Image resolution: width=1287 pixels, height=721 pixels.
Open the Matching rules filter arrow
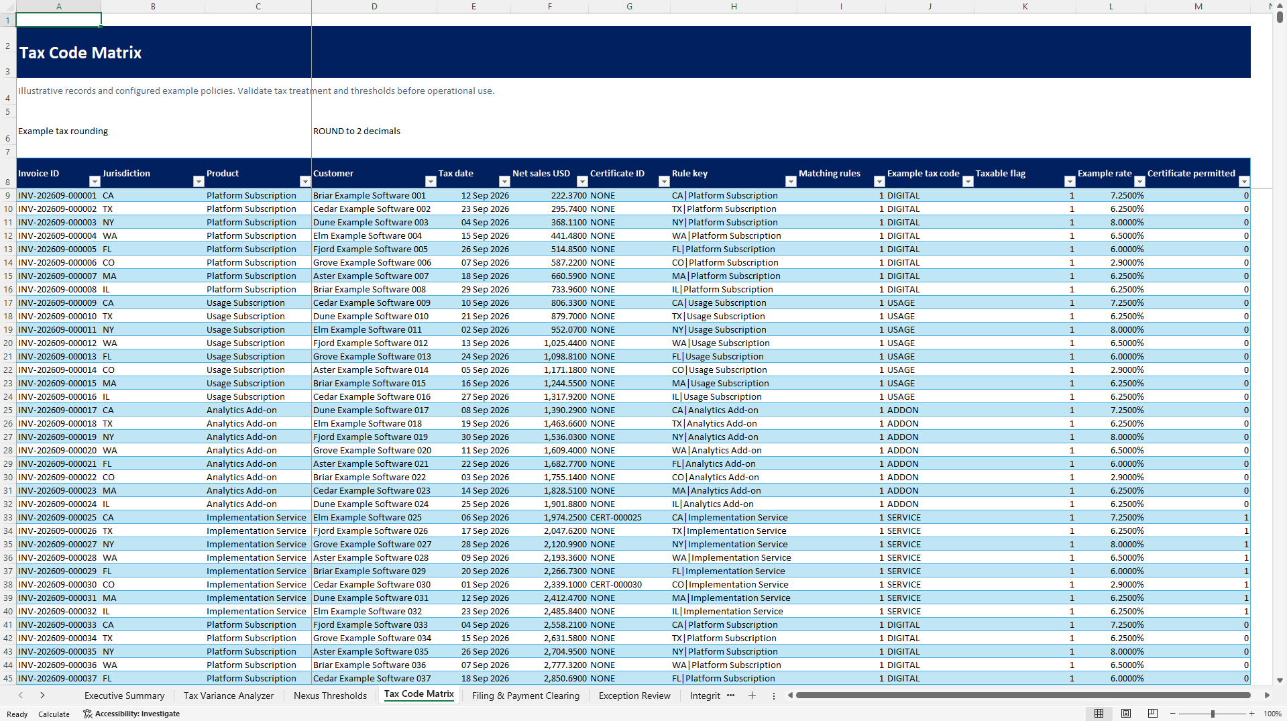[x=879, y=182]
